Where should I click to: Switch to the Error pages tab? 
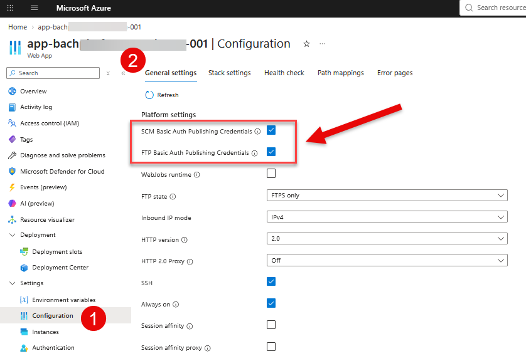click(395, 73)
